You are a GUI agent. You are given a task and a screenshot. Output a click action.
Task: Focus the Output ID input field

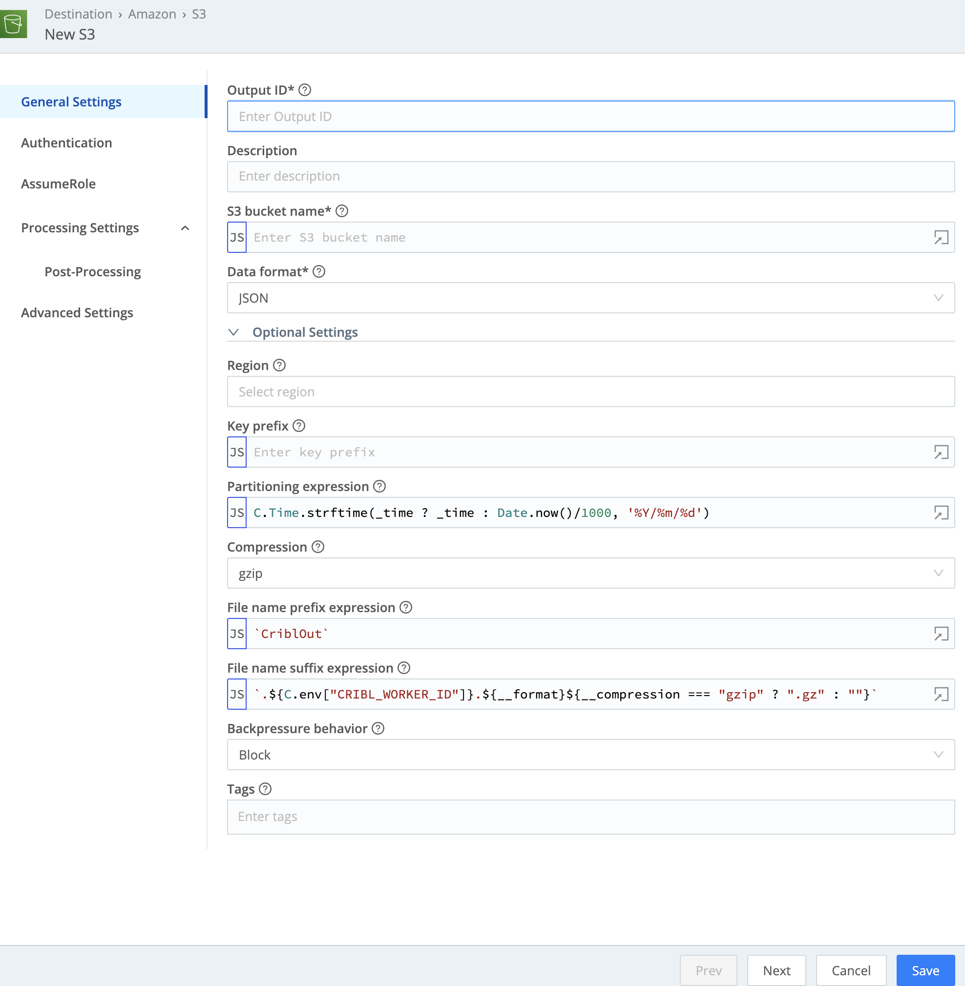[591, 117]
